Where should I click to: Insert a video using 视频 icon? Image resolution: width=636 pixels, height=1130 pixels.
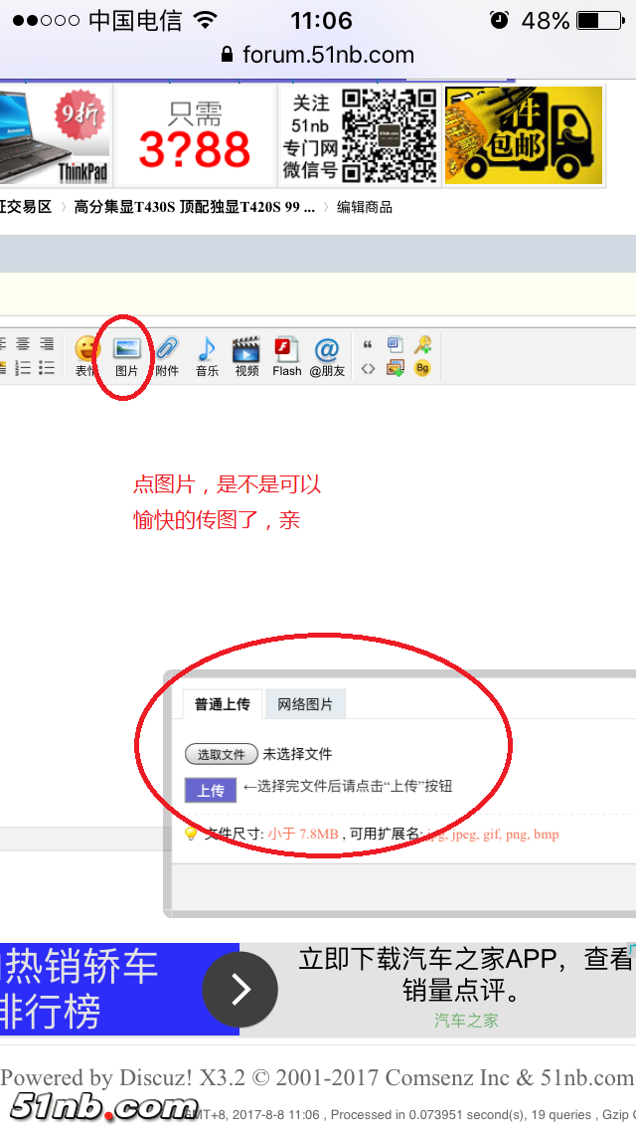point(246,355)
